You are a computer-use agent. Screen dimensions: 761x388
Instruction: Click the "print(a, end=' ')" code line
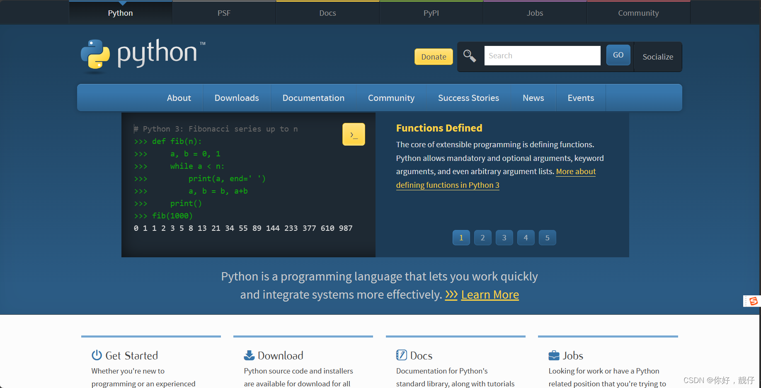pos(227,178)
